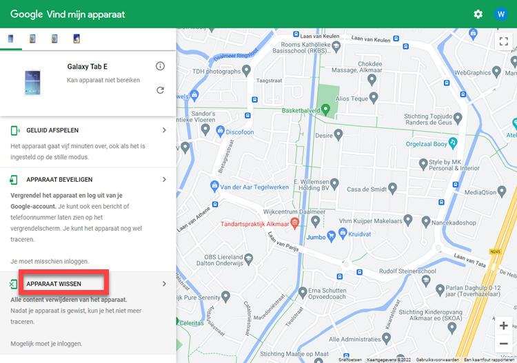Click the Casa de Smidt pin
Screen dimensions: 517x363
click(392, 188)
